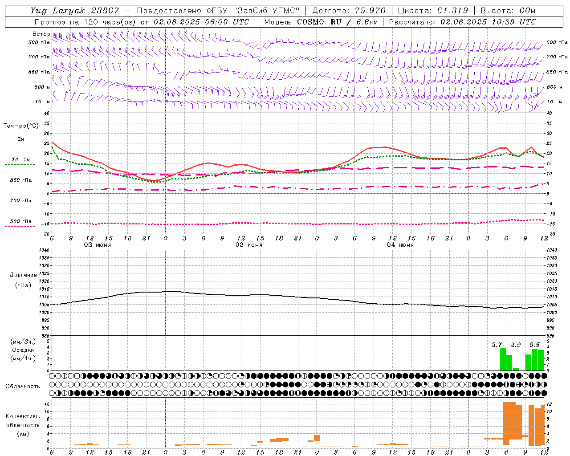Viewport: 570px width, 456px height.
Task: Click 'Рассчитано: 02.06.2025 10:39 UTC' timestamp
Action: click(x=463, y=22)
